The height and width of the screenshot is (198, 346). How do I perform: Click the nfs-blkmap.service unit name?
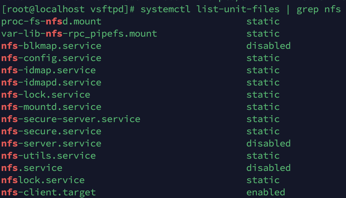[51, 46]
